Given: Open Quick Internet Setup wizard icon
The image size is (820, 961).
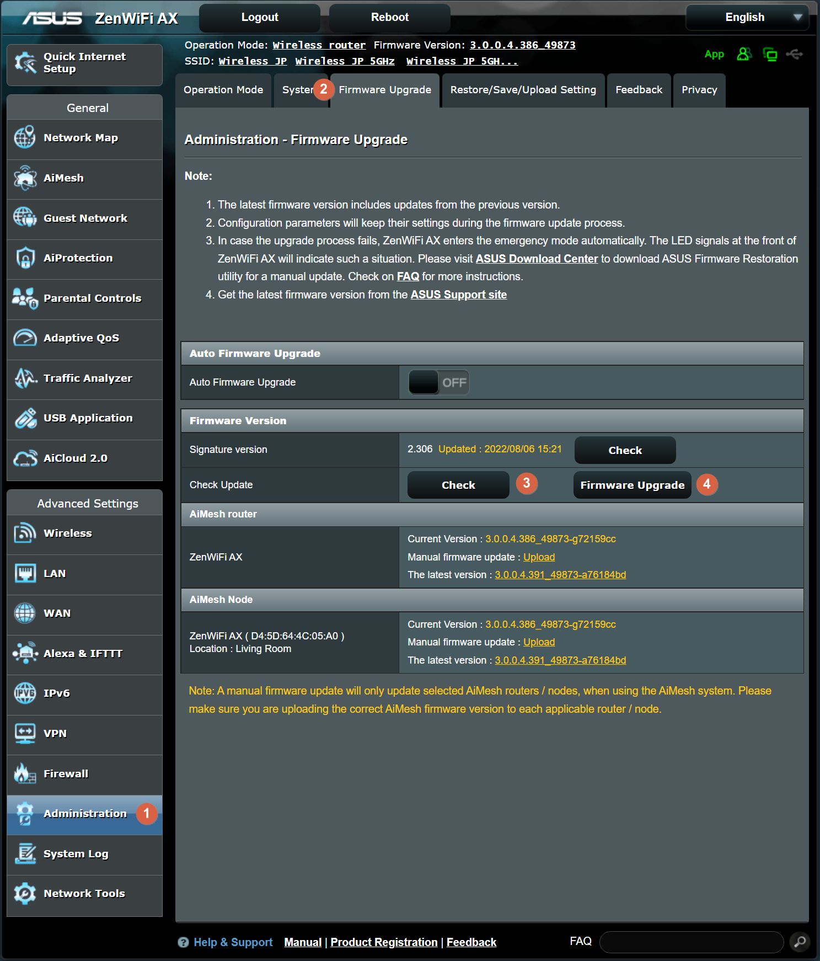Looking at the screenshot, I should [x=25, y=63].
